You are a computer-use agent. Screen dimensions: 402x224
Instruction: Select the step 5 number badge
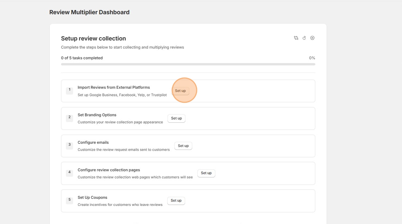69,200
